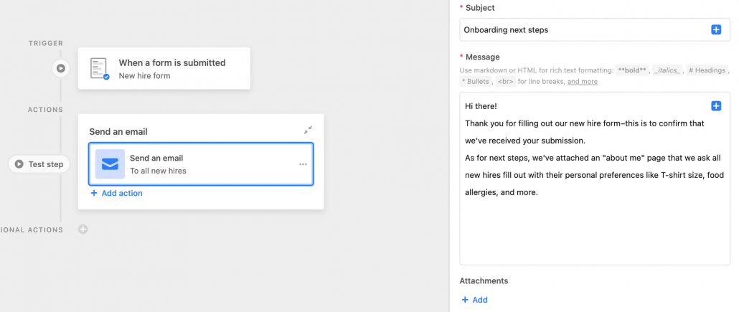The width and height of the screenshot is (739, 312).
Task: Add conditional actions with gray plus circle
Action: [83, 230]
